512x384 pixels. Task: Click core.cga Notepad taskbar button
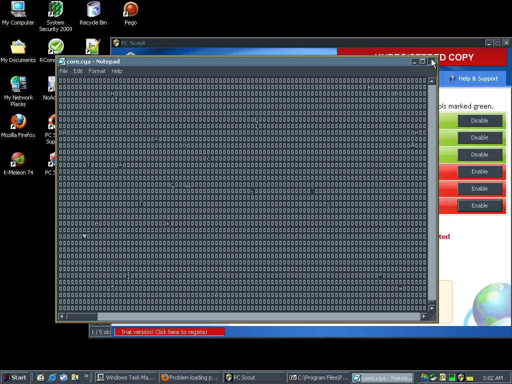coord(382,377)
